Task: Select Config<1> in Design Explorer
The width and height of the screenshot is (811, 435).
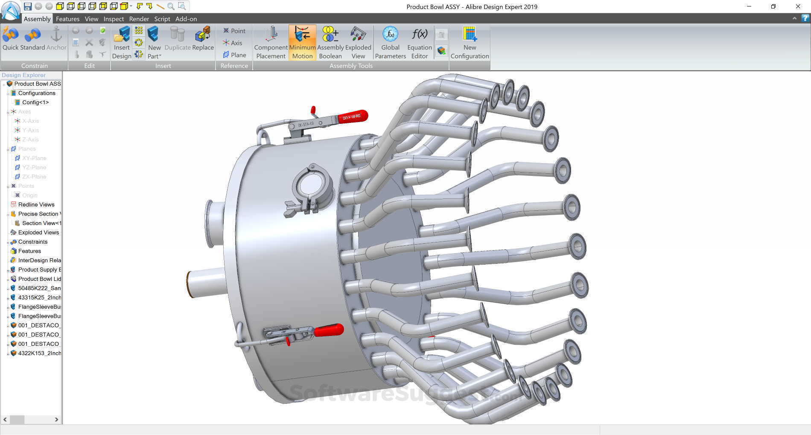Action: pos(36,102)
